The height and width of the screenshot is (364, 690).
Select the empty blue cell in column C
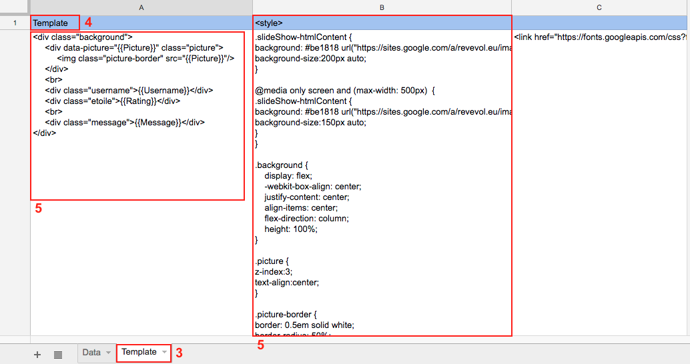tap(599, 23)
